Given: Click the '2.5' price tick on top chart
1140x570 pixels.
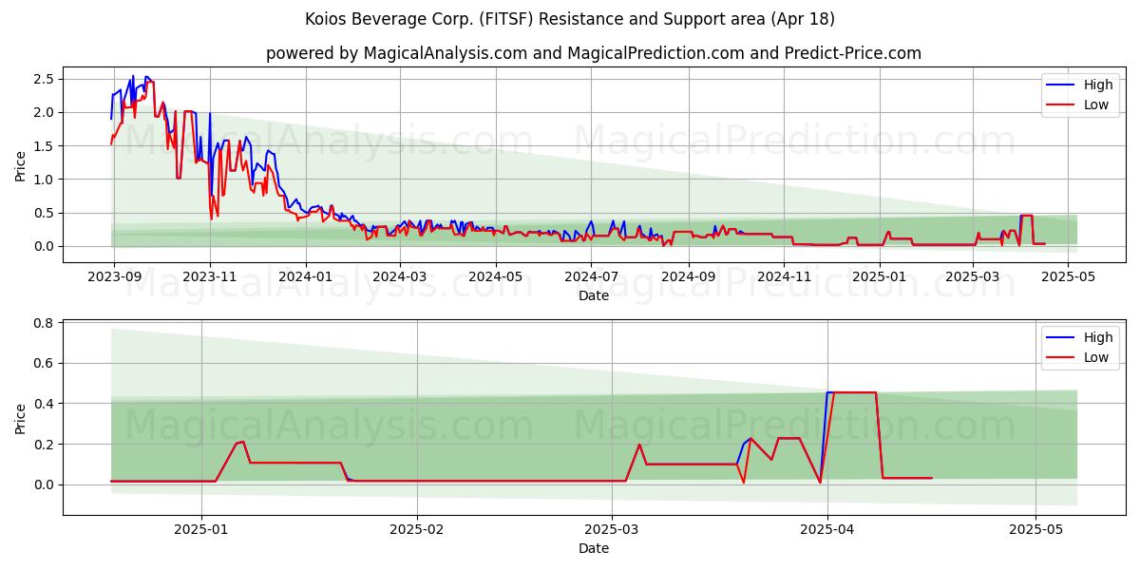Looking at the screenshot, I should tap(46, 79).
